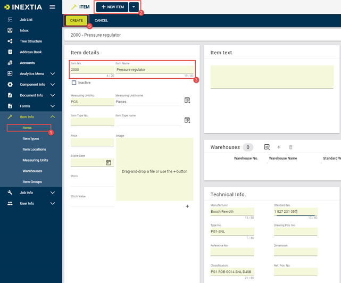Image resolution: width=341 pixels, height=283 pixels.
Task: Click the Warehouses trash delete icon
Action: click(x=291, y=147)
